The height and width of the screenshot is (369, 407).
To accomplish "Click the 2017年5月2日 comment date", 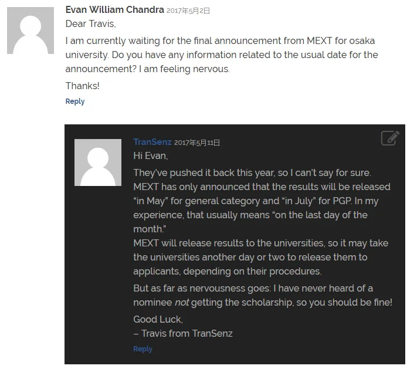I will click(188, 11).
